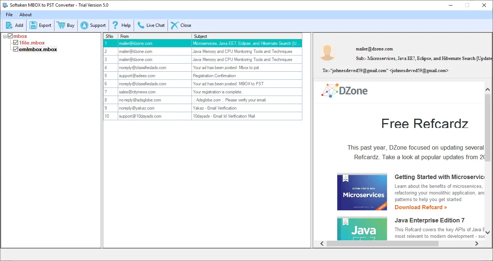Collapse the mbox tree node
Viewport: 493px width, 261px height.
point(5,36)
